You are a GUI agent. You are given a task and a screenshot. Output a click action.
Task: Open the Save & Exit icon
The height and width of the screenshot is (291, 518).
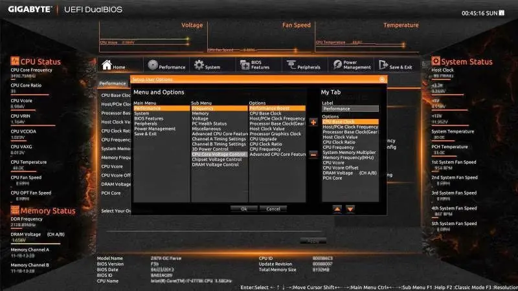(x=383, y=65)
